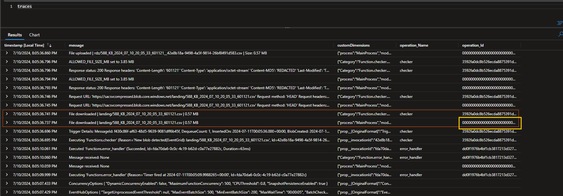
Task: Expand the 8:05:10.059 PM Message received row
Action: [x=7, y=166]
